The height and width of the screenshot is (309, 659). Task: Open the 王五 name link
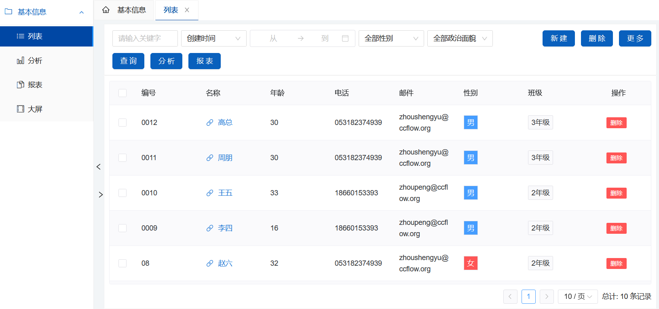pos(225,193)
